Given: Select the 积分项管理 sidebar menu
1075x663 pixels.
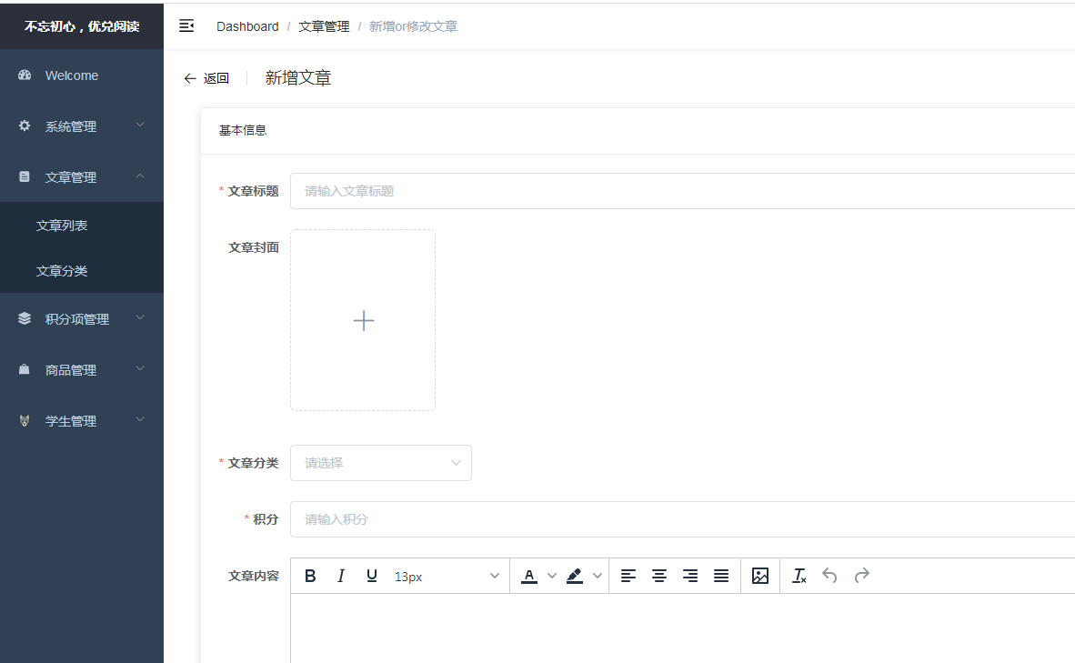Looking at the screenshot, I should click(82, 319).
